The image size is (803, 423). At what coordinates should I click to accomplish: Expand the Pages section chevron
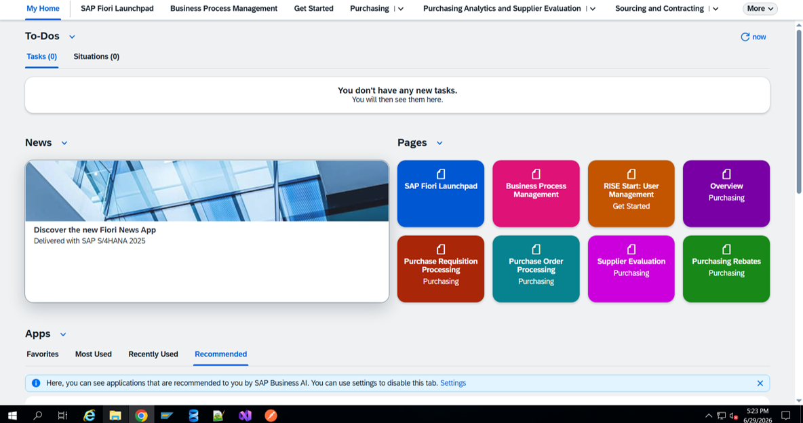[x=439, y=143]
